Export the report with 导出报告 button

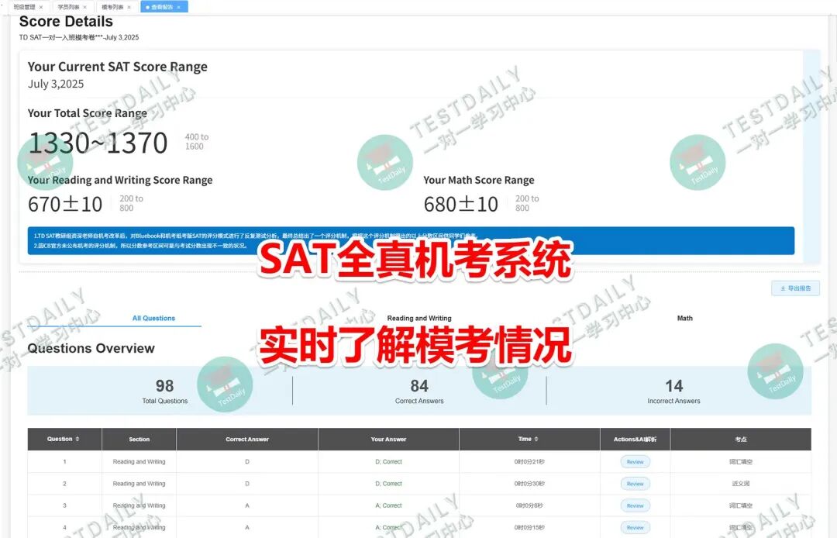click(795, 288)
